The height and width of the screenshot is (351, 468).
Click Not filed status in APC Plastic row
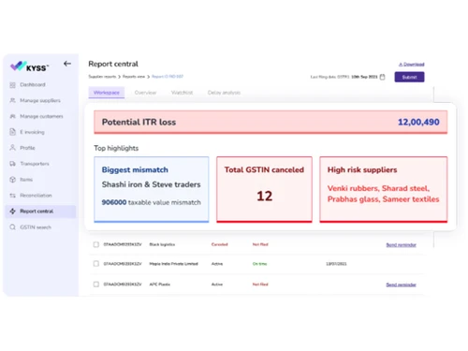(x=260, y=285)
